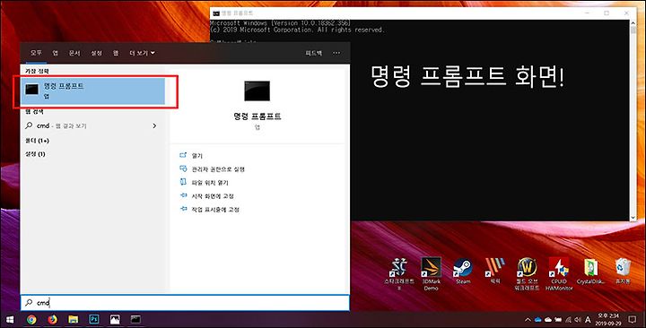Expand cmd web results chevron
The width and height of the screenshot is (646, 328).
(154, 126)
